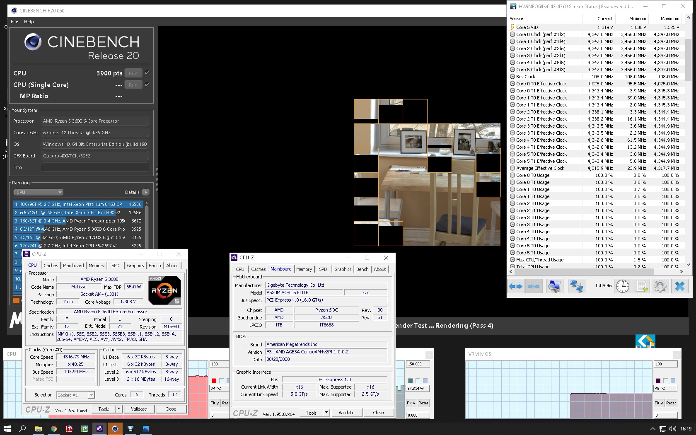696x435 pixels.
Task: Open Tools dropdown arrow in Mainboard window
Action: coord(326,413)
